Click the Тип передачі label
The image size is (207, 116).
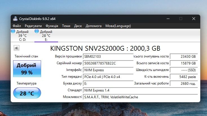pyautogui.click(x=72, y=77)
